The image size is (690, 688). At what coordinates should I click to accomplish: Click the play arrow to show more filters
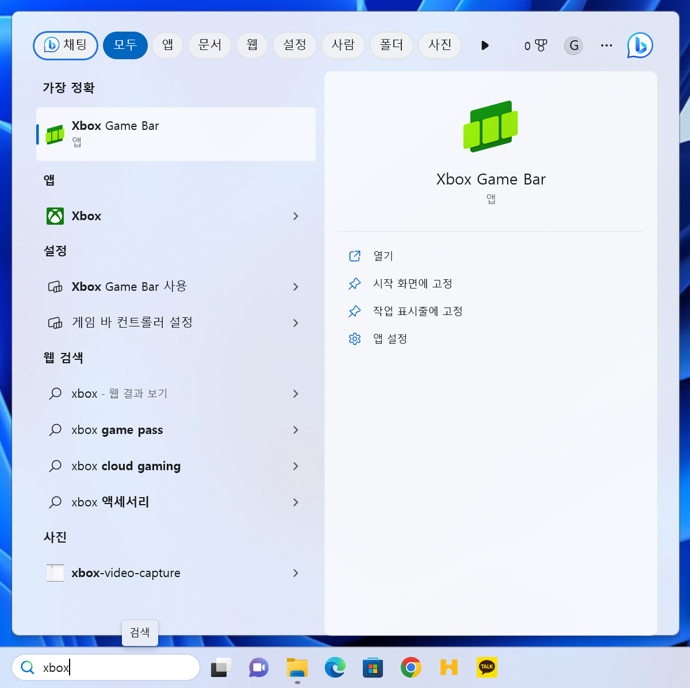pyautogui.click(x=485, y=45)
